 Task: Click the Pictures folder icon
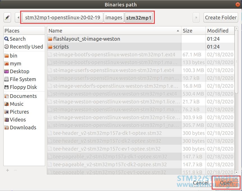[6, 112]
